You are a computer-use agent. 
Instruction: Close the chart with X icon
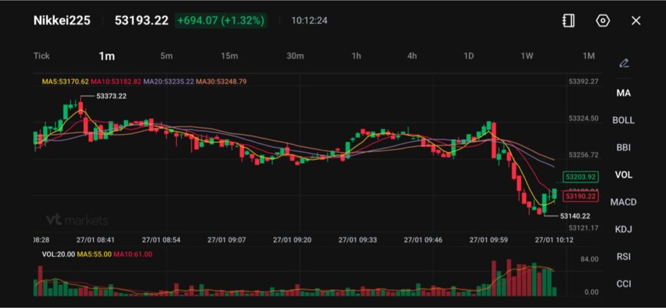click(636, 21)
